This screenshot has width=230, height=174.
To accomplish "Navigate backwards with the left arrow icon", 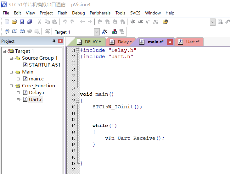I will pos(82,22).
